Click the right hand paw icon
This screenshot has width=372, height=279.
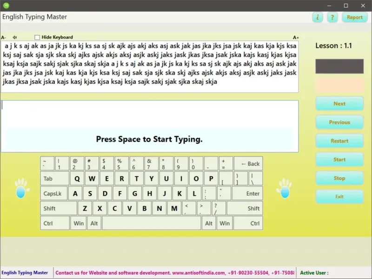[284, 188]
